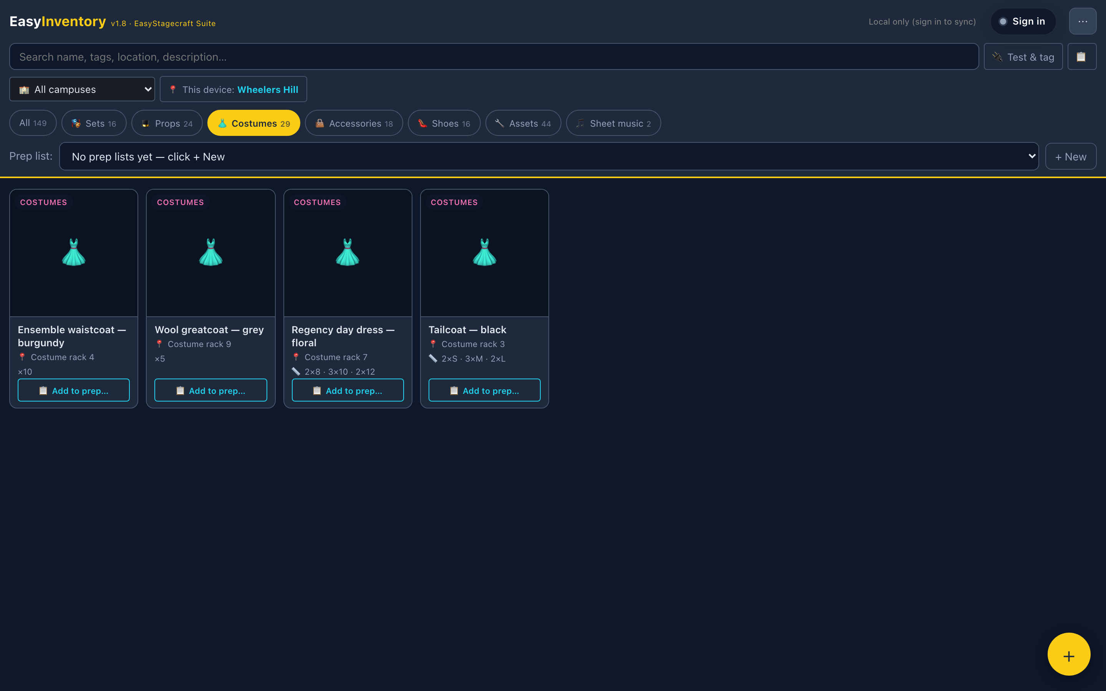Image resolution: width=1106 pixels, height=691 pixels.
Task: Show All 149 items tab
Action: point(33,123)
